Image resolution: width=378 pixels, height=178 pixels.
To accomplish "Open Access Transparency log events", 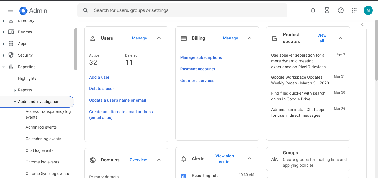I will pyautogui.click(x=48, y=115).
